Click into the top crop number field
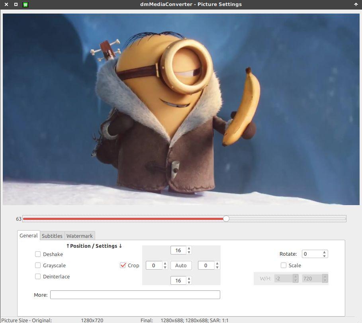The height and width of the screenshot is (323, 362). click(x=178, y=251)
